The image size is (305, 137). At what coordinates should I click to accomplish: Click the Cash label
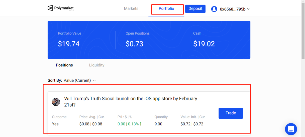point(197,33)
